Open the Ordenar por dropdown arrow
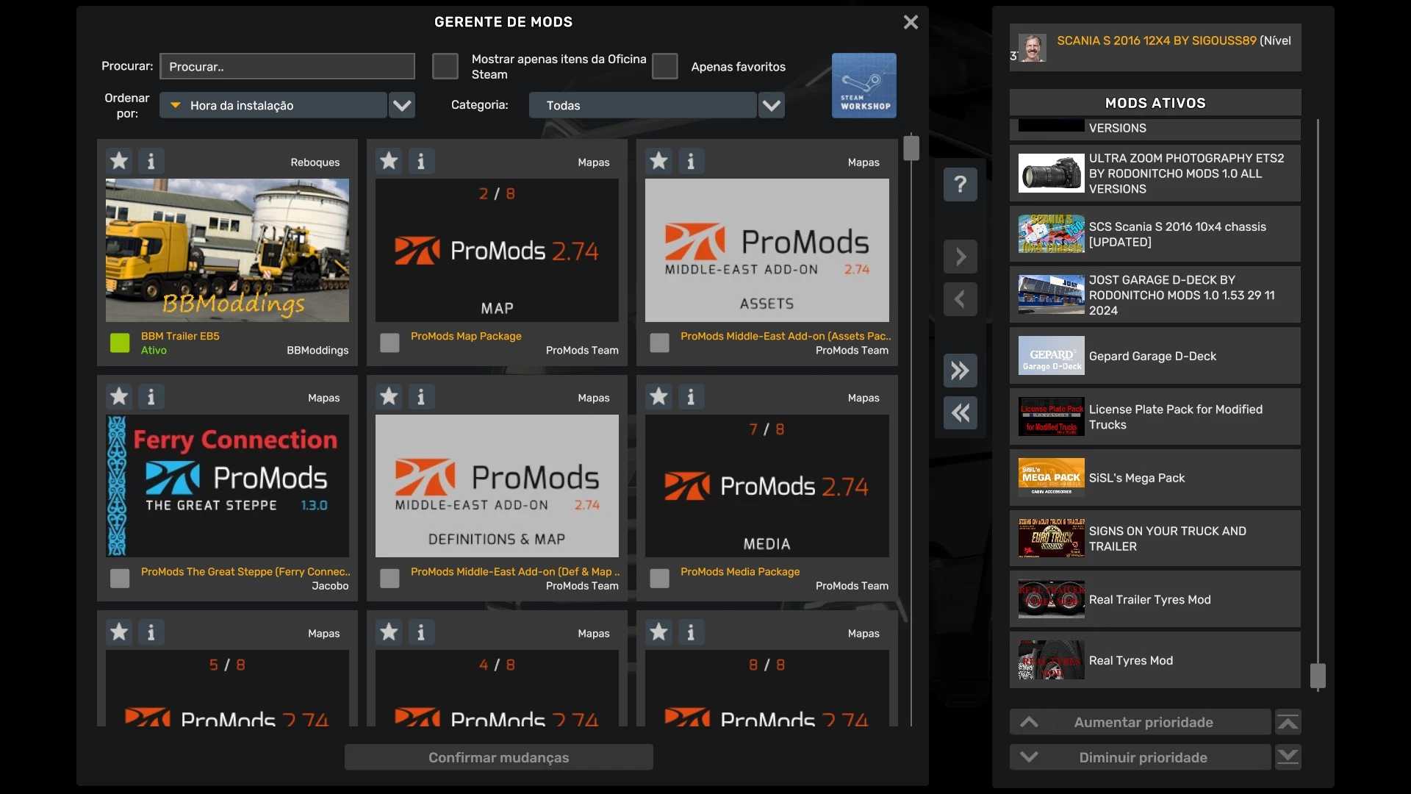 pos(402,106)
